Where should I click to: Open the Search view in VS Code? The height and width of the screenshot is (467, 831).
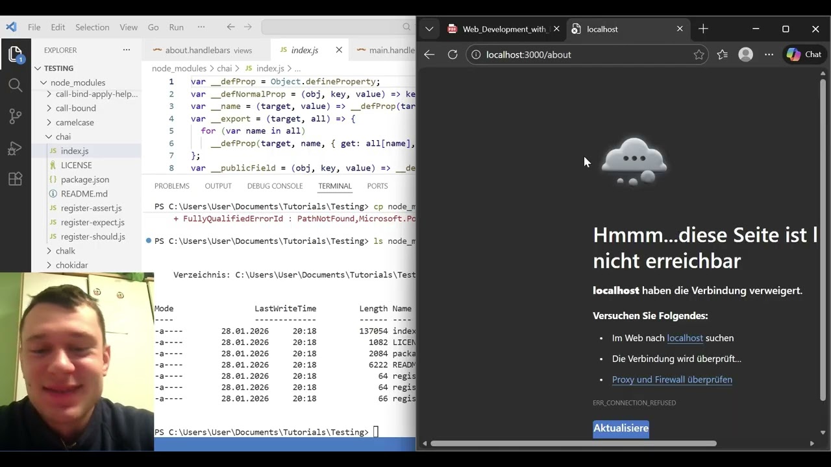tap(15, 85)
